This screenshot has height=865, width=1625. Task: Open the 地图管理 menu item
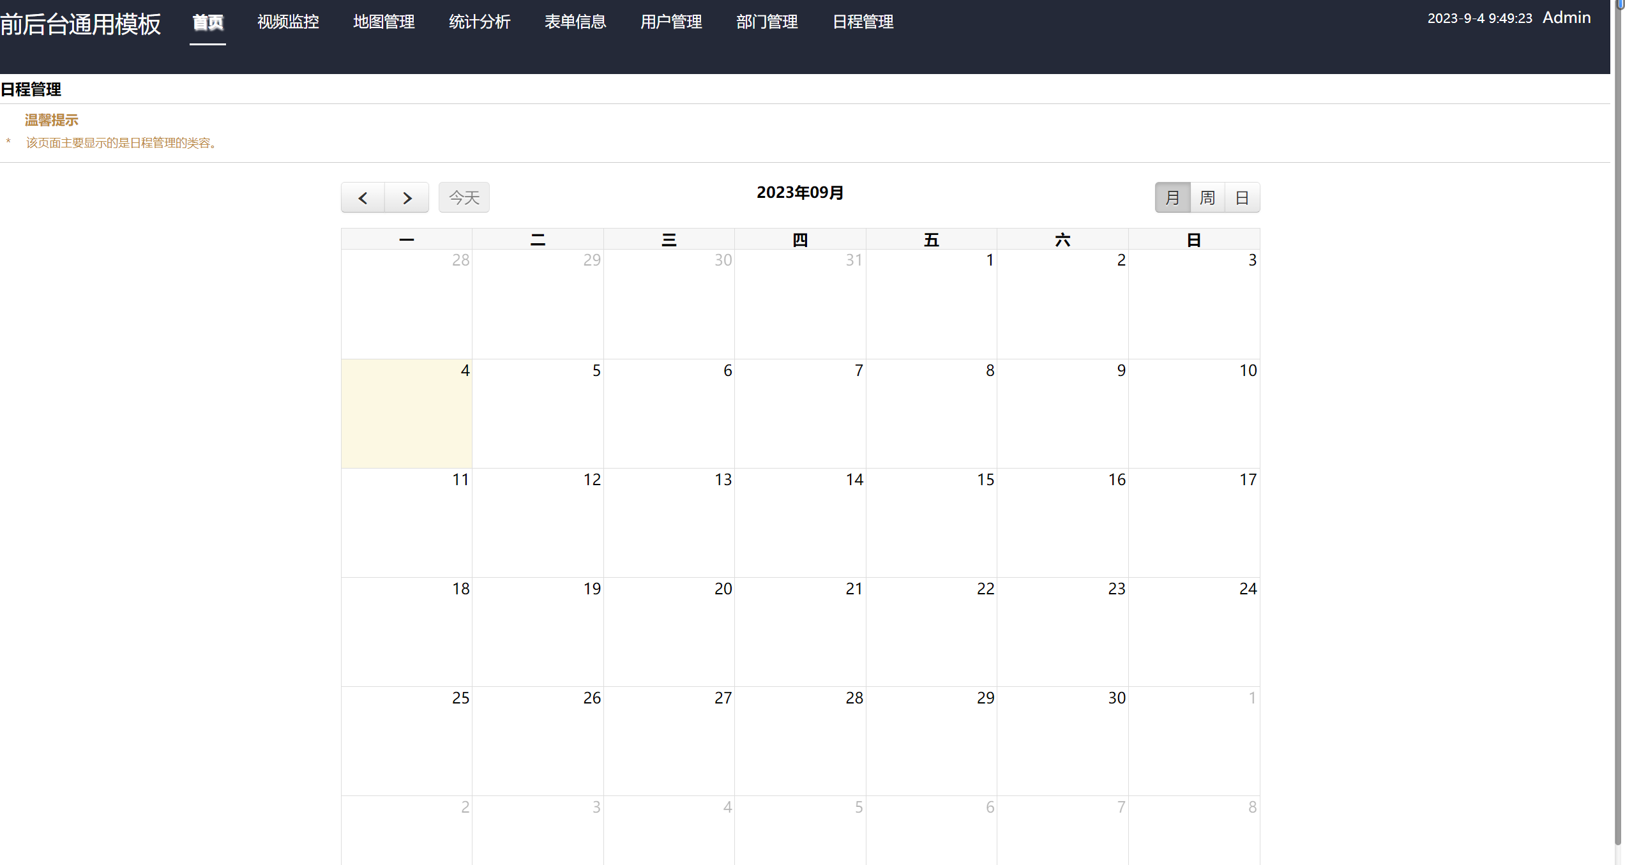pyautogui.click(x=384, y=22)
